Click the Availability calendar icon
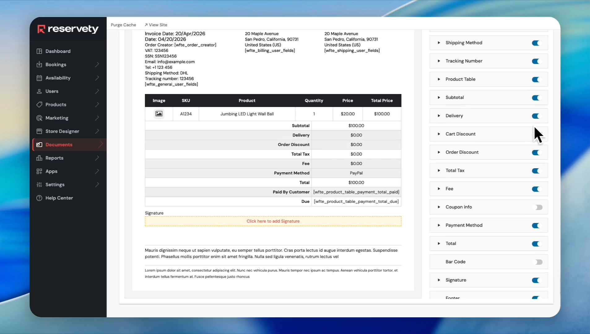Image resolution: width=590 pixels, height=334 pixels. tap(39, 78)
